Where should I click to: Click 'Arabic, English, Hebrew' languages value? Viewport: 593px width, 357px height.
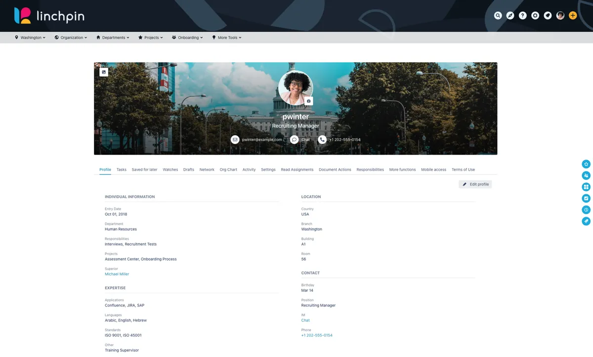[x=126, y=320]
